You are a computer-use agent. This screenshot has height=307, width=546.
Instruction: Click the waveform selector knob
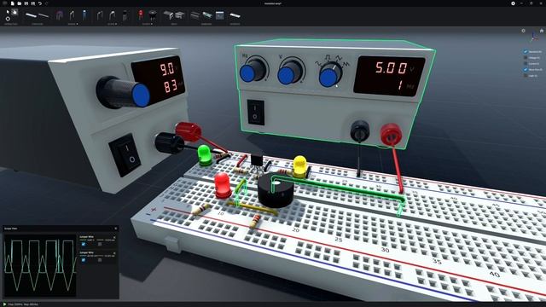point(330,73)
